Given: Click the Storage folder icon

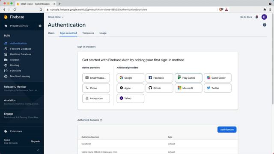Looking at the screenshot, I should 6,60.
